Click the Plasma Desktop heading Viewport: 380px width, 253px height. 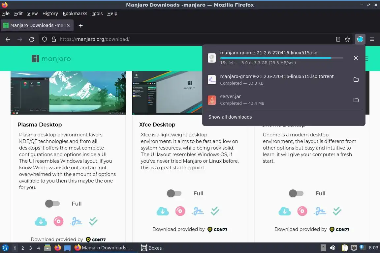coord(40,125)
